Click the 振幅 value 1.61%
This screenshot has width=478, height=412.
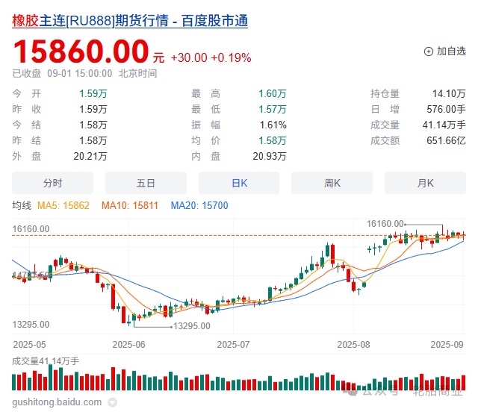point(273,125)
